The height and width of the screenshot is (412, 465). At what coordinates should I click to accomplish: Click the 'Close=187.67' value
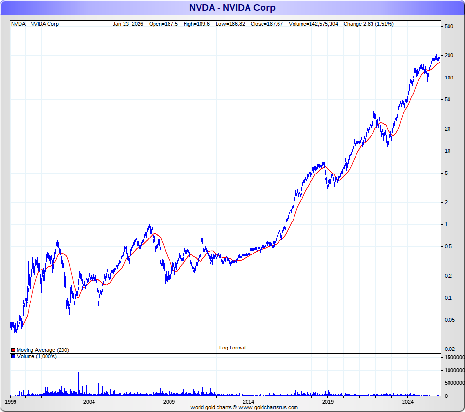(x=266, y=24)
